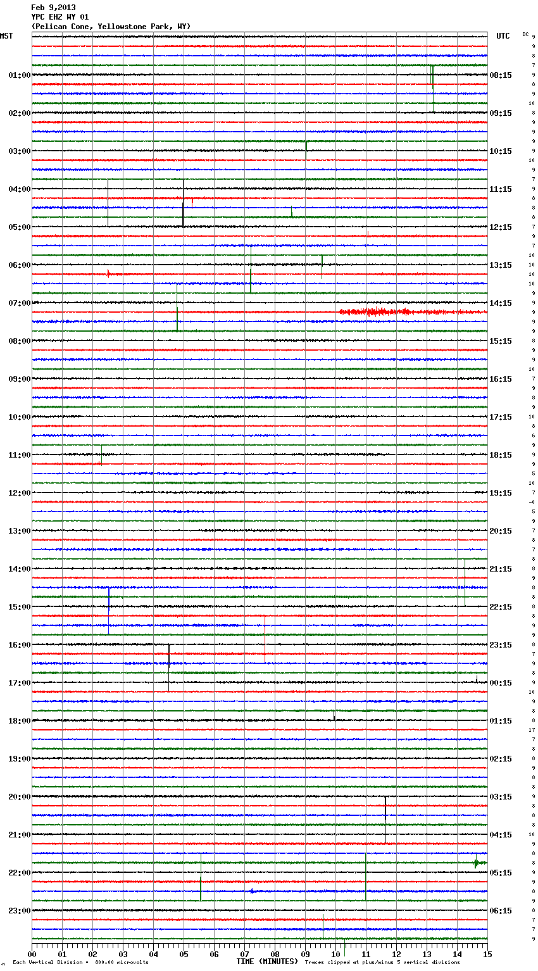Select the 18:00 MST time label

pos(20,721)
